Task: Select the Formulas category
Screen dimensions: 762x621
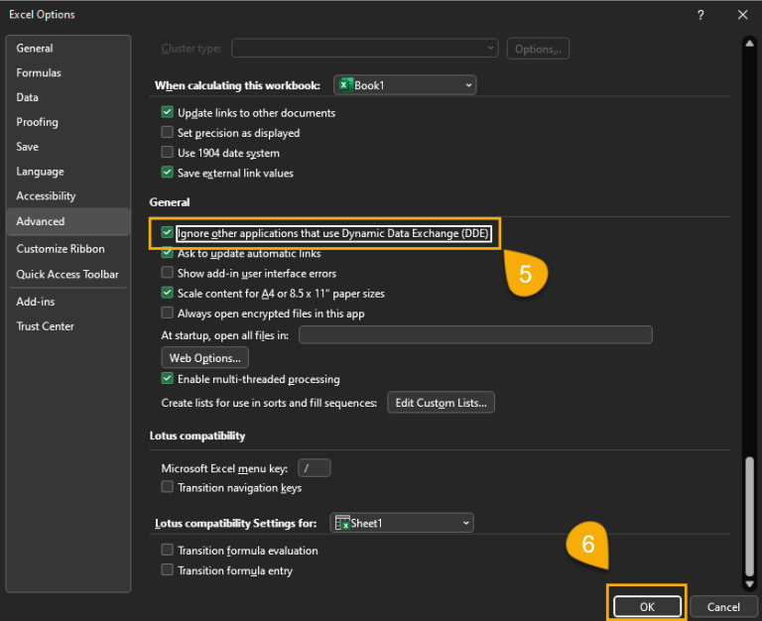Action: click(x=39, y=72)
